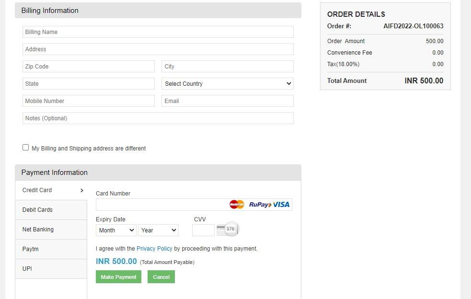Viewport: 471px width, 299px height.
Task: Open the Select Country dropdown
Action: coord(227,84)
